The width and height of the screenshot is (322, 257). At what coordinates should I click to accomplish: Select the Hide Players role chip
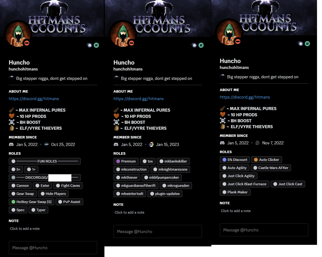tap(53, 193)
